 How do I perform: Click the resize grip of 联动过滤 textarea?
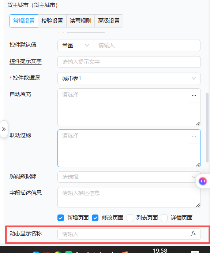[x=198, y=165]
